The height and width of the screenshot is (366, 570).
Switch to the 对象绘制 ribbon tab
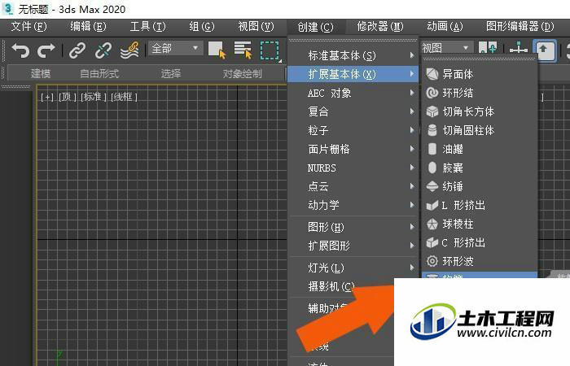[243, 74]
